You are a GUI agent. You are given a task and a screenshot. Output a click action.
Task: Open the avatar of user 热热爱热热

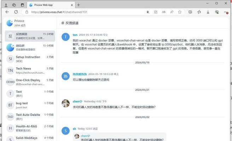[x=65, y=76]
